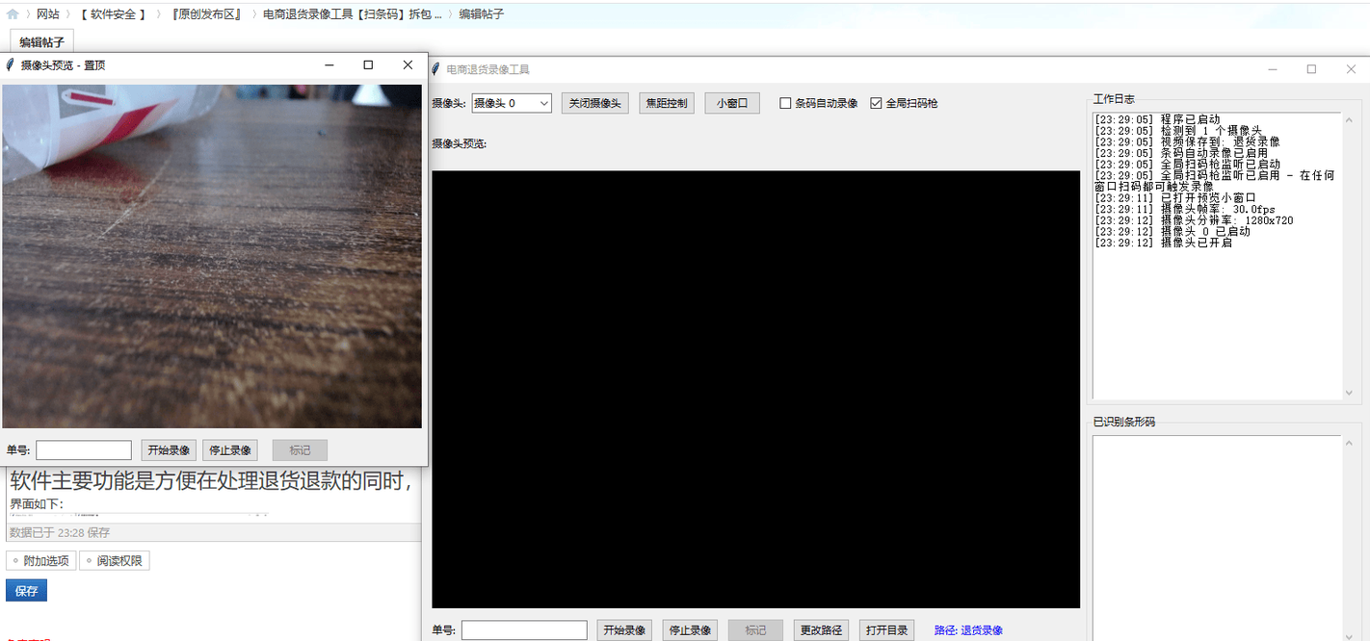Click the blue 路径: 退货录像 text

tap(968, 630)
